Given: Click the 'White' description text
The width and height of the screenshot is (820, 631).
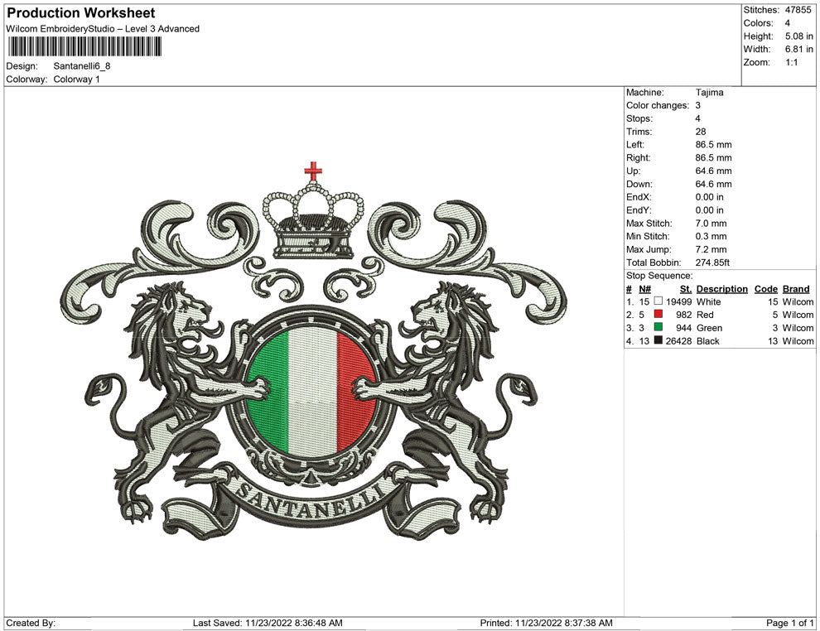Looking at the screenshot, I should 708,301.
